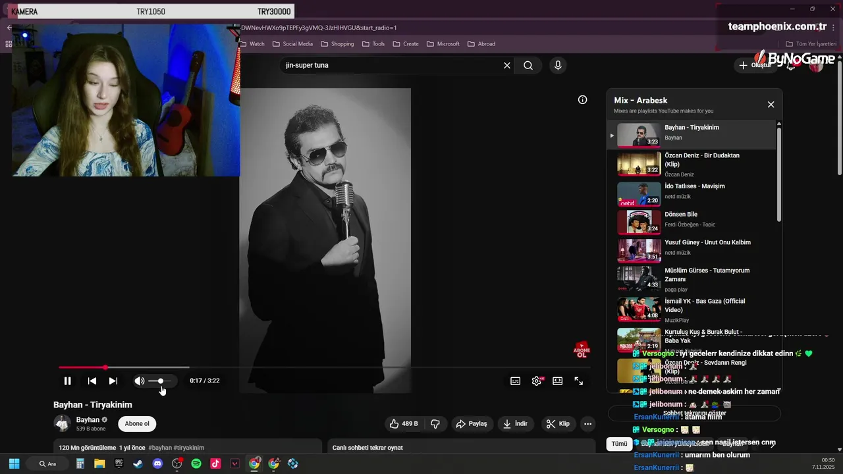This screenshot has width=843, height=474.
Task: Open video settings gear
Action: 537,381
